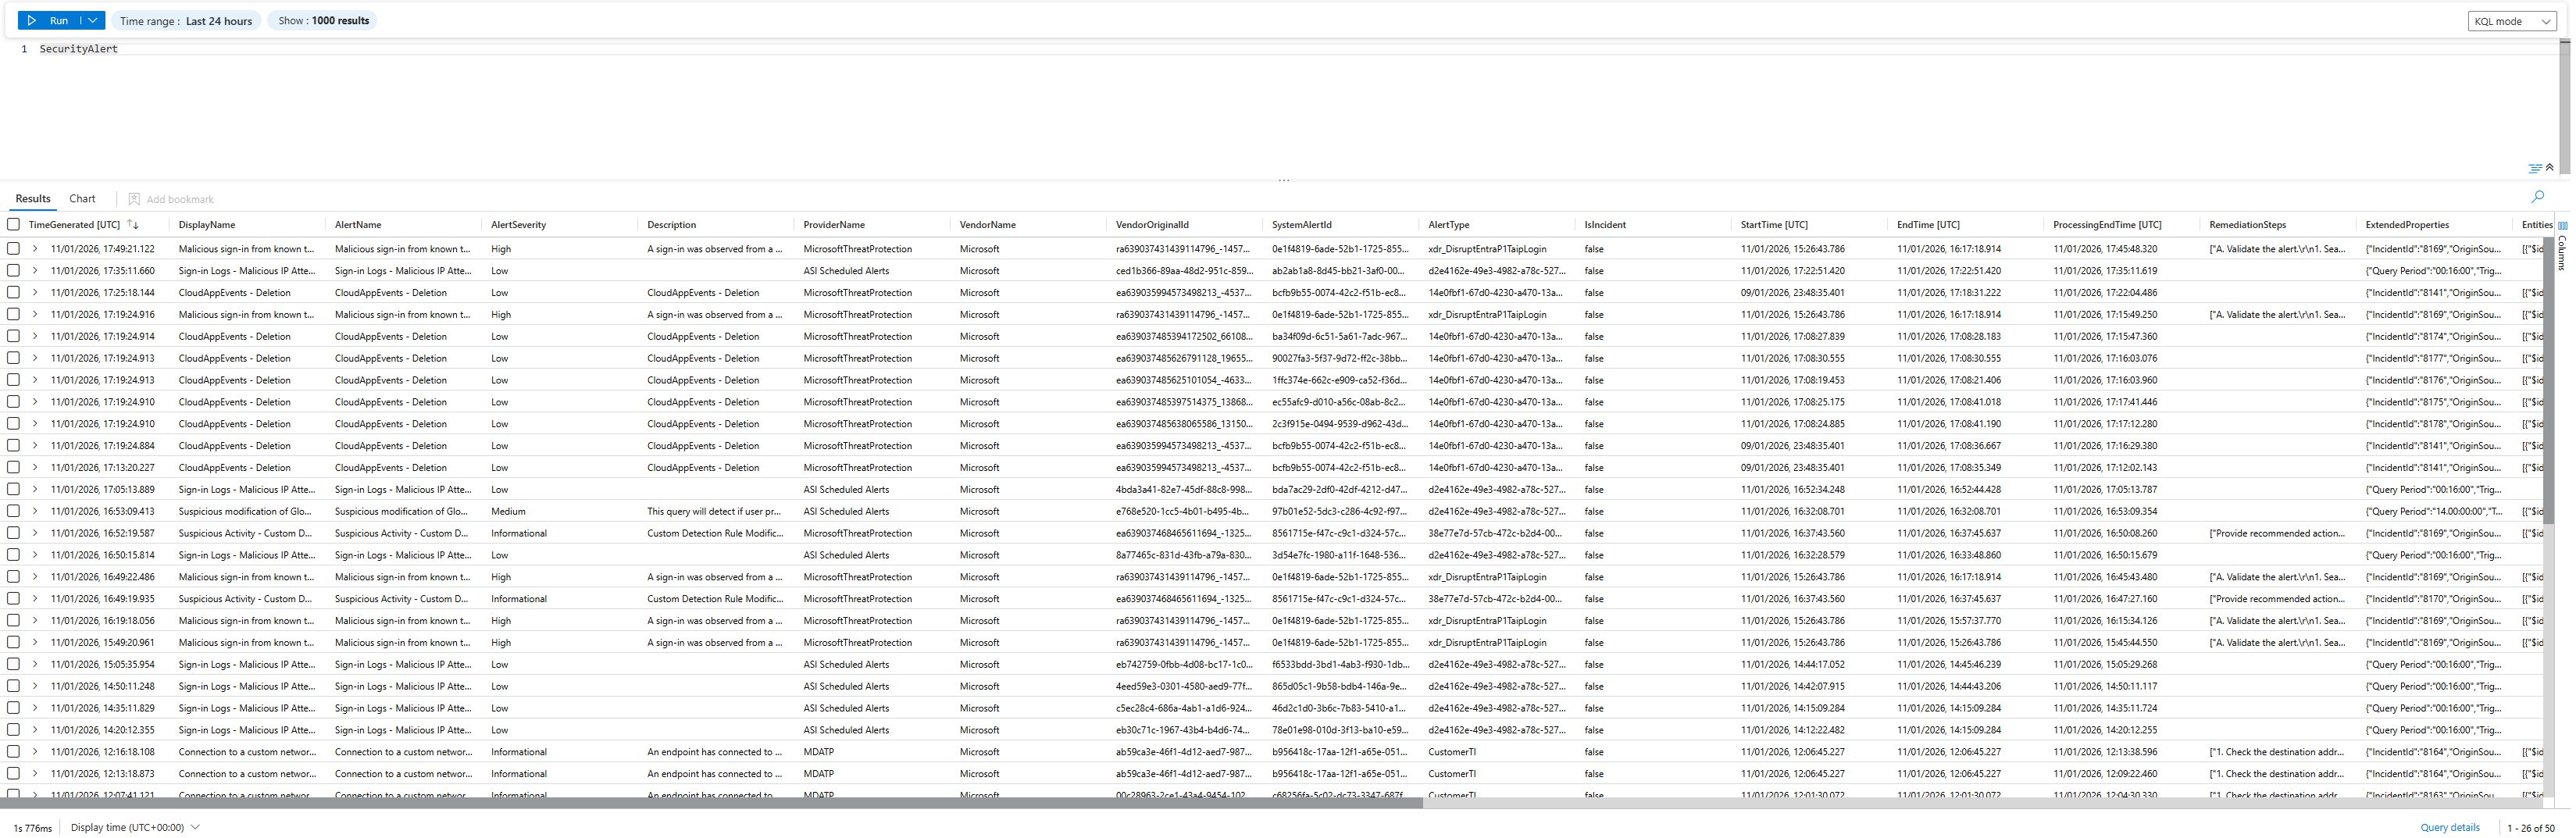Image resolution: width=2576 pixels, height=838 pixels.
Task: Check the row dated 11/01/2026, 17:49:21.122
Action: pyautogui.click(x=13, y=249)
